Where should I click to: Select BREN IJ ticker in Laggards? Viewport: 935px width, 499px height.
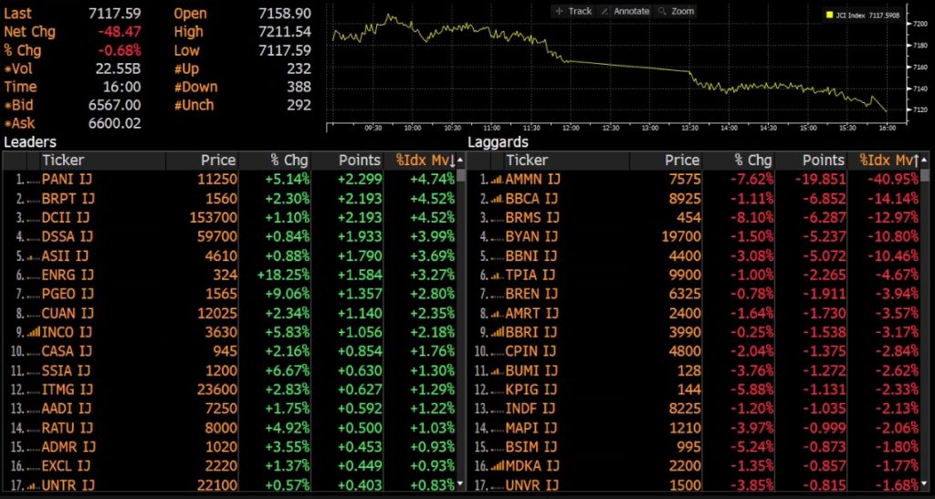(531, 294)
